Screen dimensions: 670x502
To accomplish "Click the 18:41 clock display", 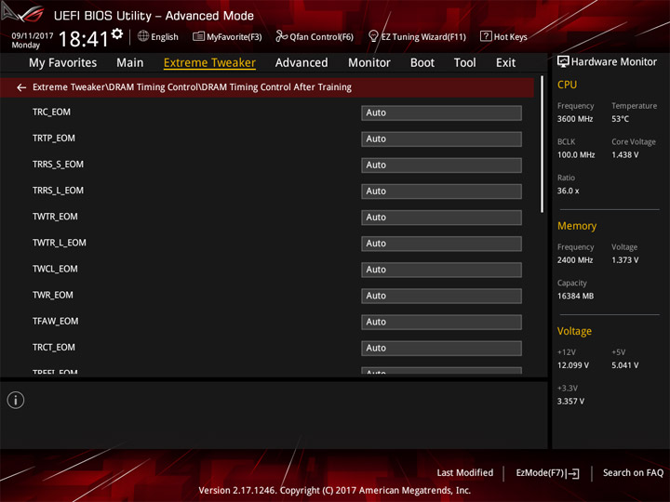I will pyautogui.click(x=84, y=39).
